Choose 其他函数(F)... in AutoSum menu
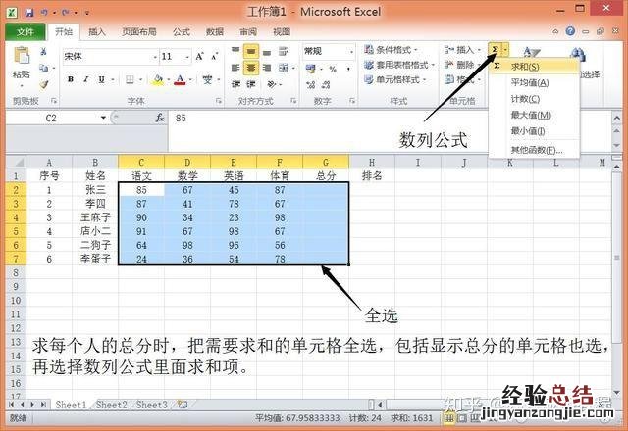The width and height of the screenshot is (628, 431). pos(534,150)
